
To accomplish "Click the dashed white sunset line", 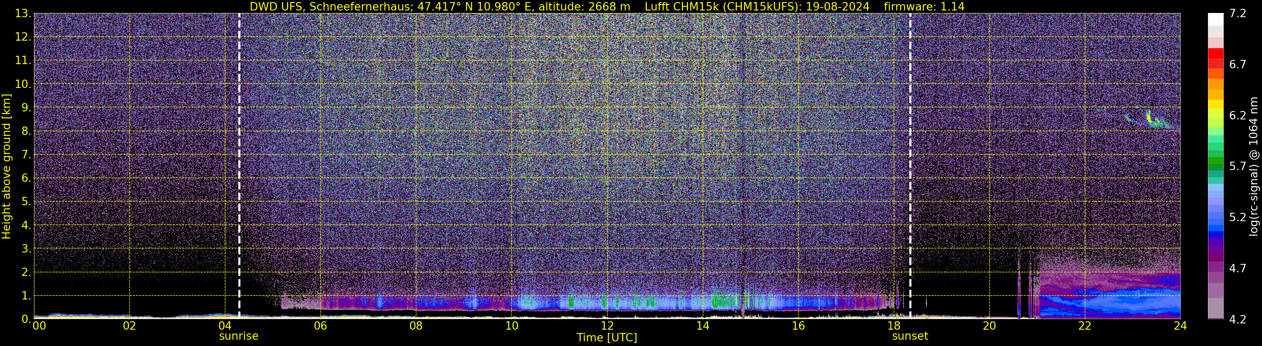I will pyautogui.click(x=910, y=165).
